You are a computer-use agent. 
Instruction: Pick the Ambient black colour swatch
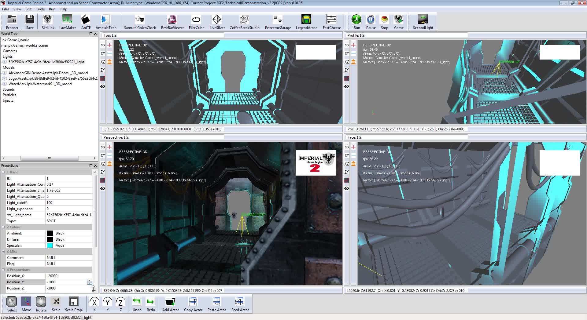click(x=50, y=233)
